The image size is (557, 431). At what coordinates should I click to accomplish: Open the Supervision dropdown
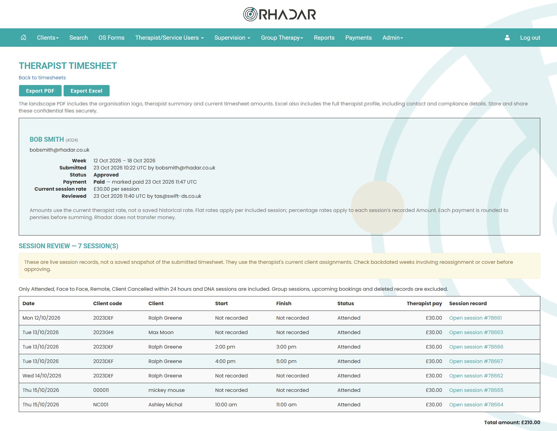pos(232,38)
